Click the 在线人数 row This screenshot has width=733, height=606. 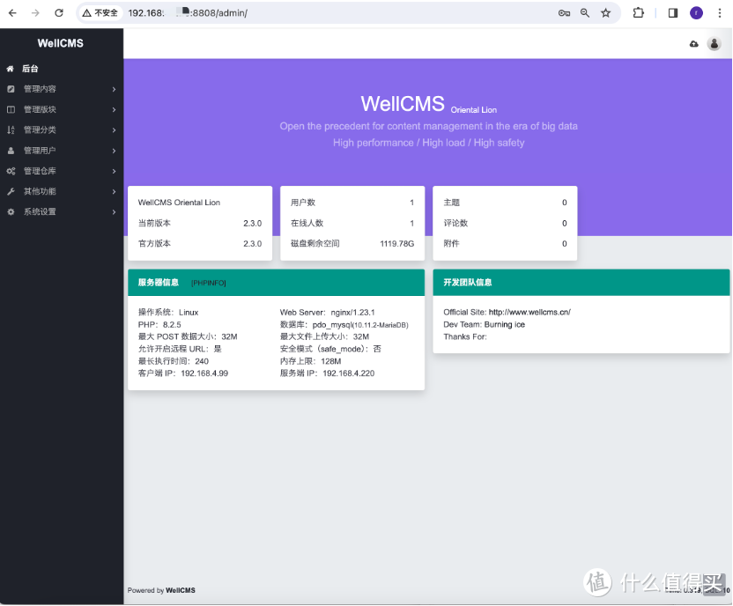pos(352,223)
